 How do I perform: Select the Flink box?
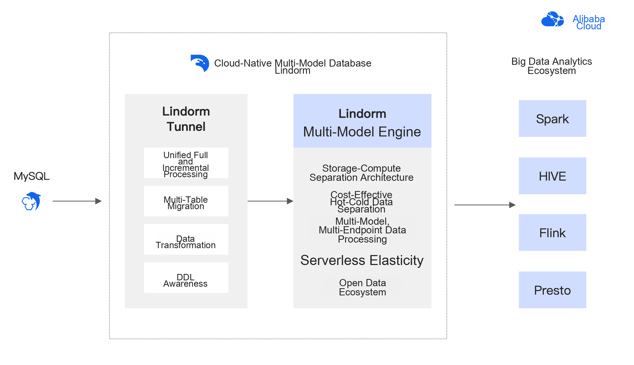(x=552, y=233)
